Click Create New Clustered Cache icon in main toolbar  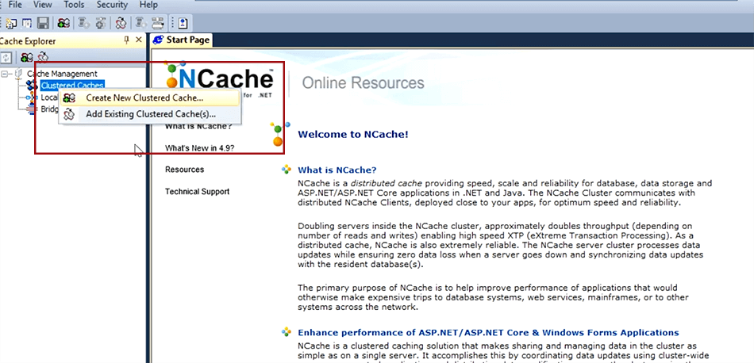point(63,22)
